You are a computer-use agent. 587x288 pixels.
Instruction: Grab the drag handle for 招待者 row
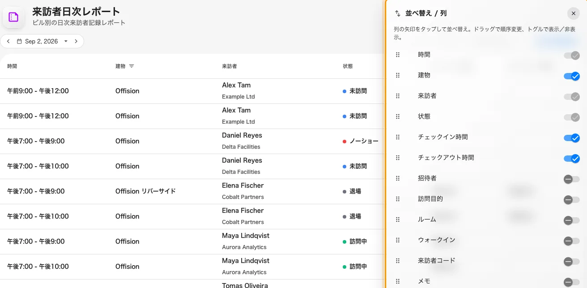tap(398, 178)
